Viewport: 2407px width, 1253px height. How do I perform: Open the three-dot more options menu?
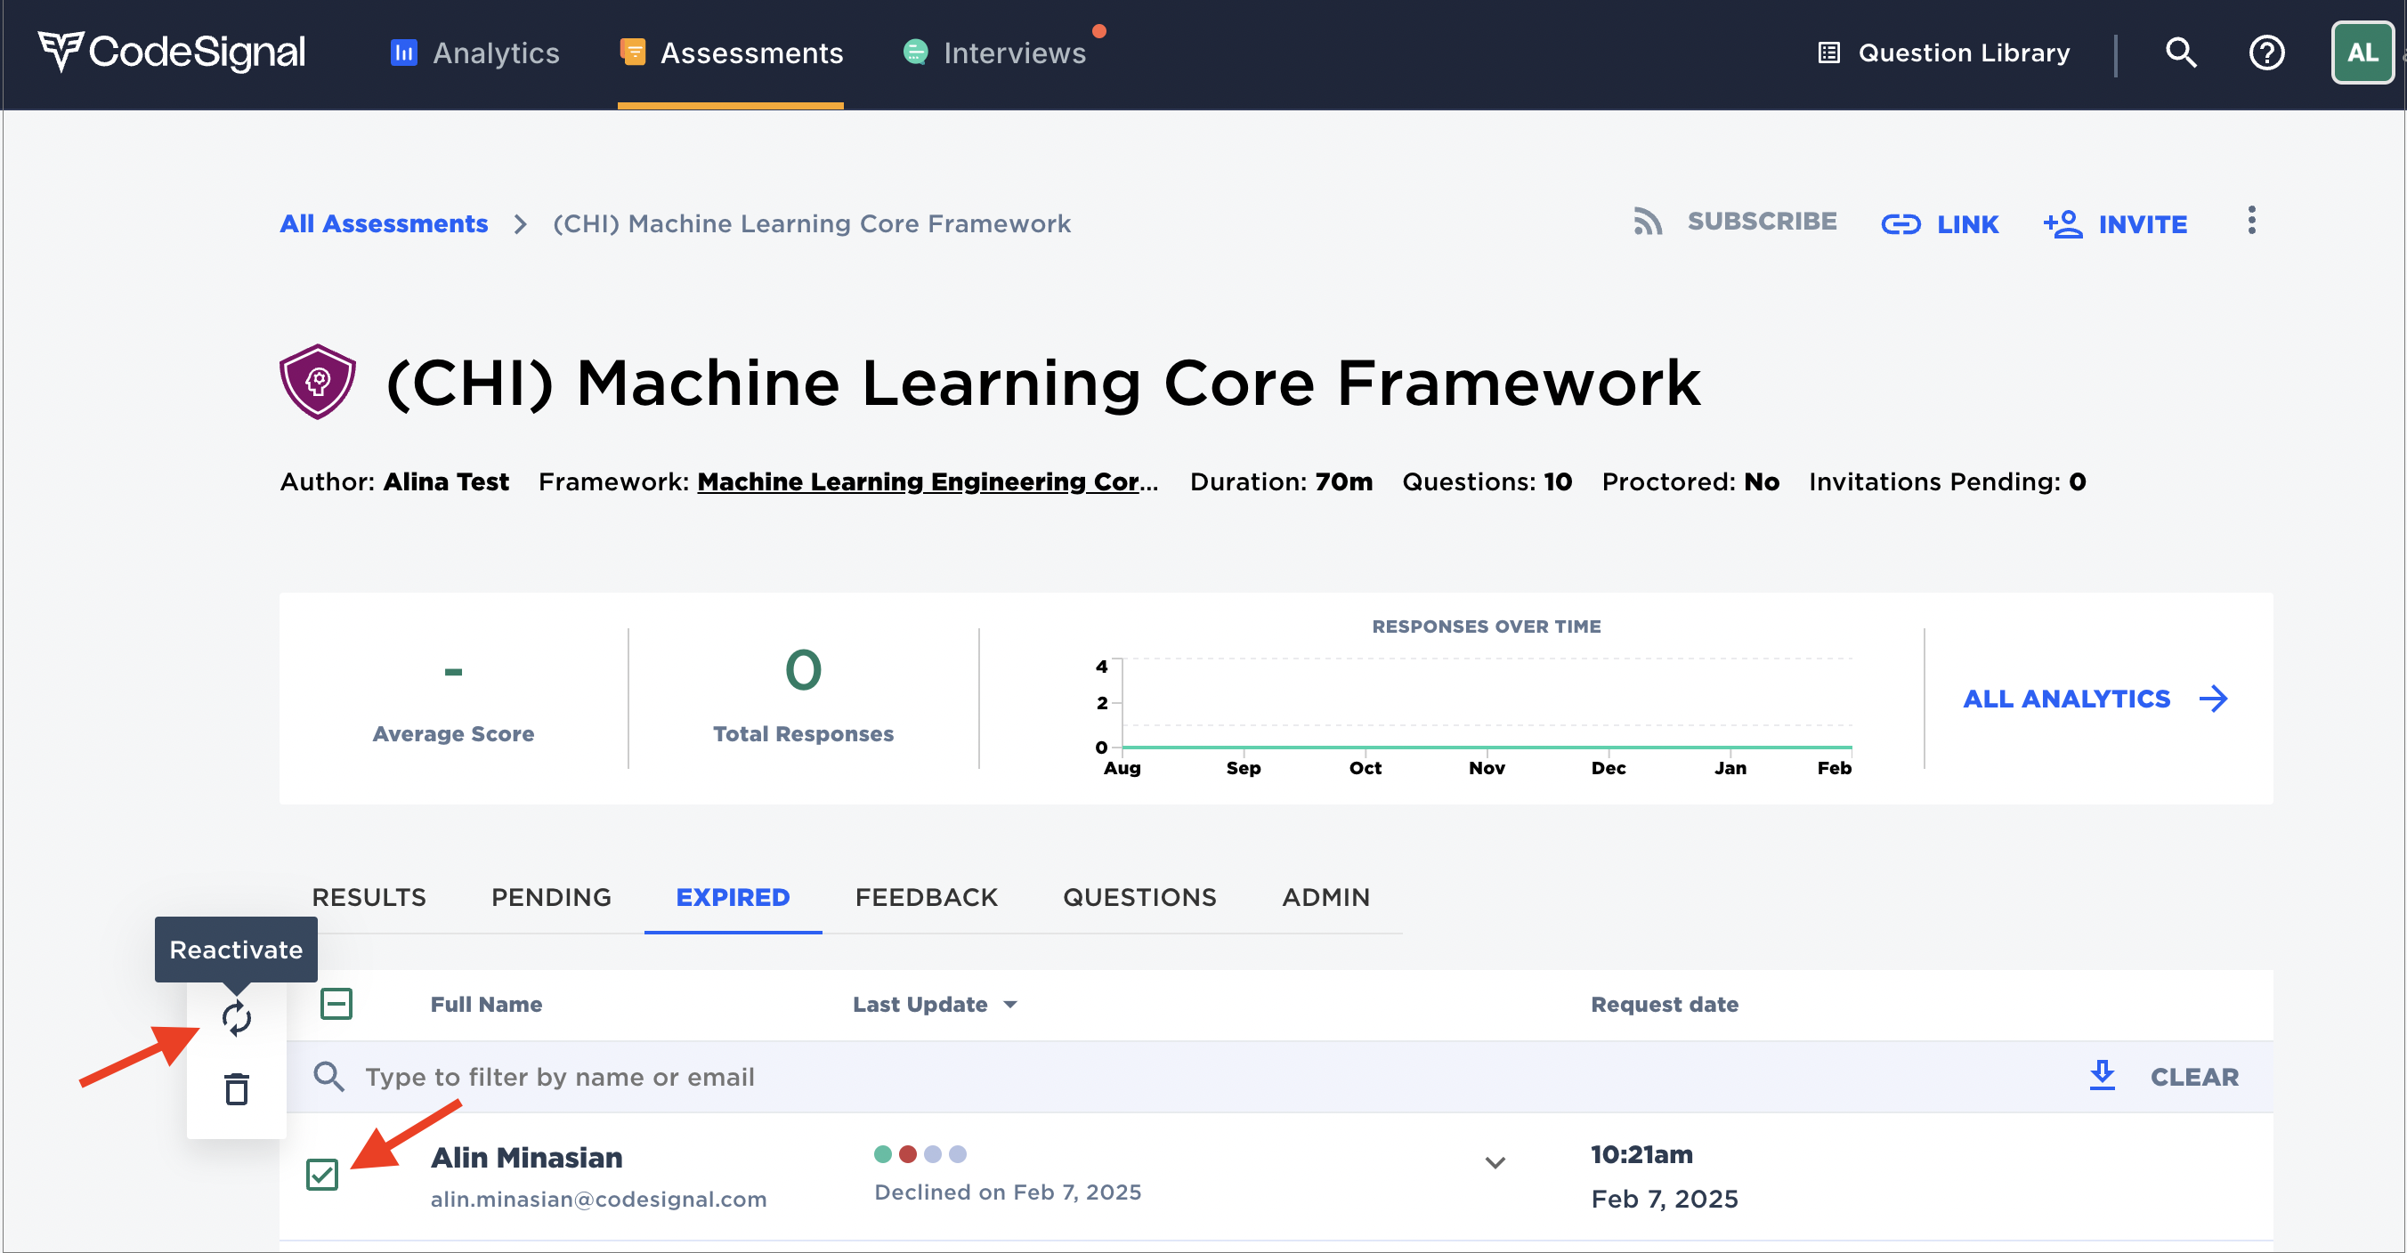(x=2251, y=222)
